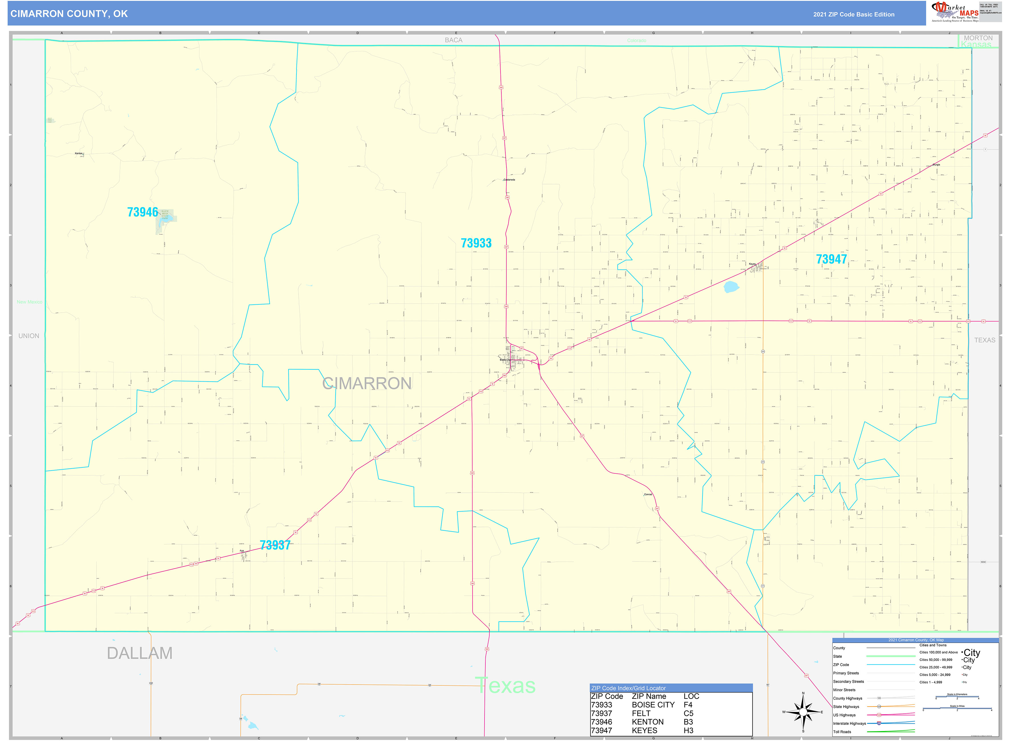
Task: Select the US Highways shield in the legend
Action: click(879, 715)
